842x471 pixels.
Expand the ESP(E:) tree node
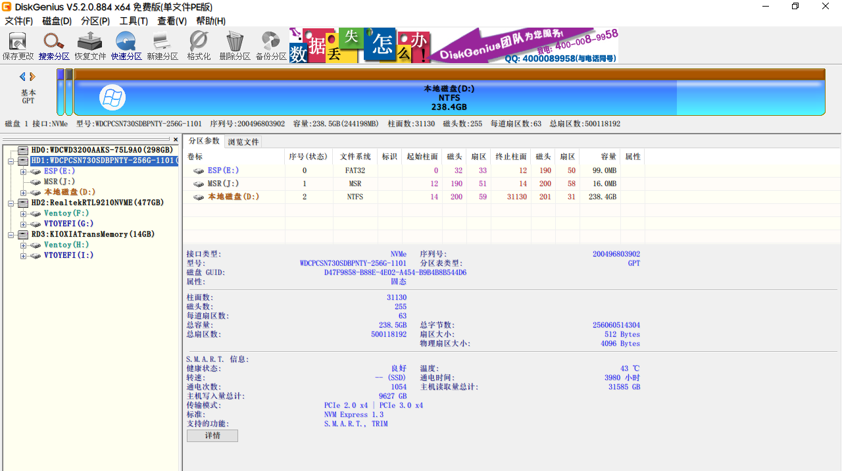(23, 171)
